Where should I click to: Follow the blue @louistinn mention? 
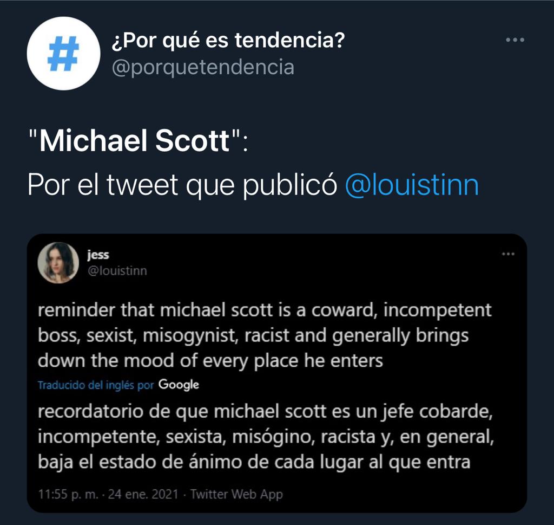click(412, 185)
